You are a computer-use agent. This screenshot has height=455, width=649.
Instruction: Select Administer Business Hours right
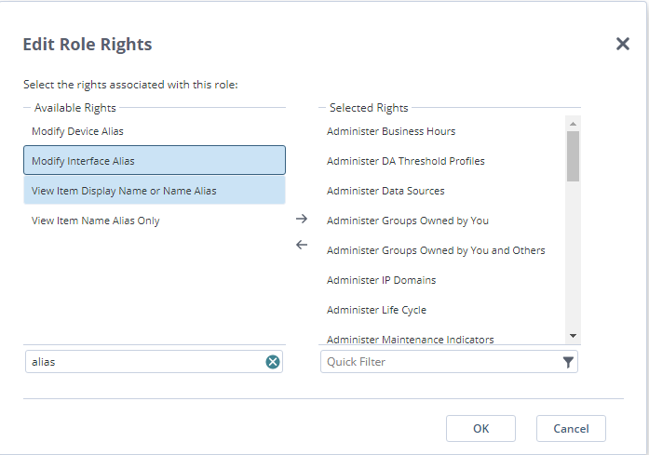click(391, 131)
